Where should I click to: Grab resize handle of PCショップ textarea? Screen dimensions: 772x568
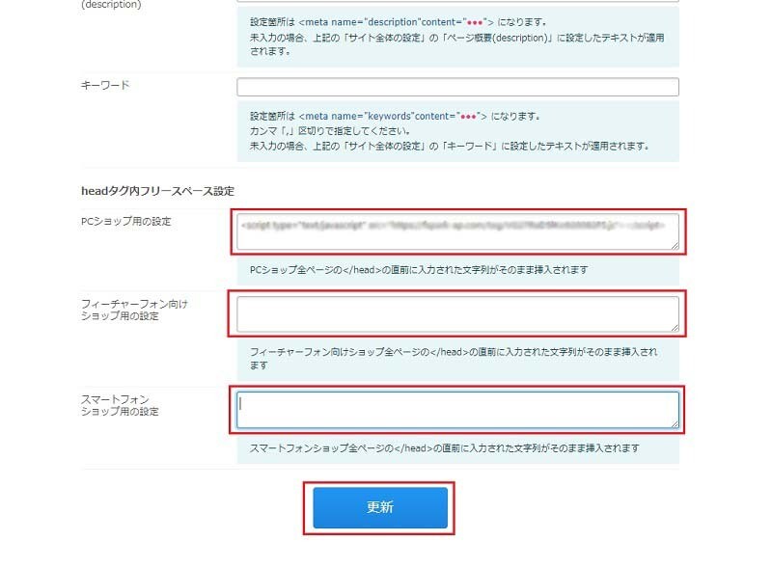675,246
